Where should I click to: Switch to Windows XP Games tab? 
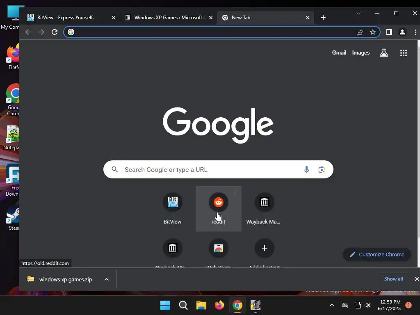point(168,18)
